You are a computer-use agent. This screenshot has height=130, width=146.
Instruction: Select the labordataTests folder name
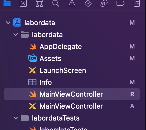tap(56, 118)
